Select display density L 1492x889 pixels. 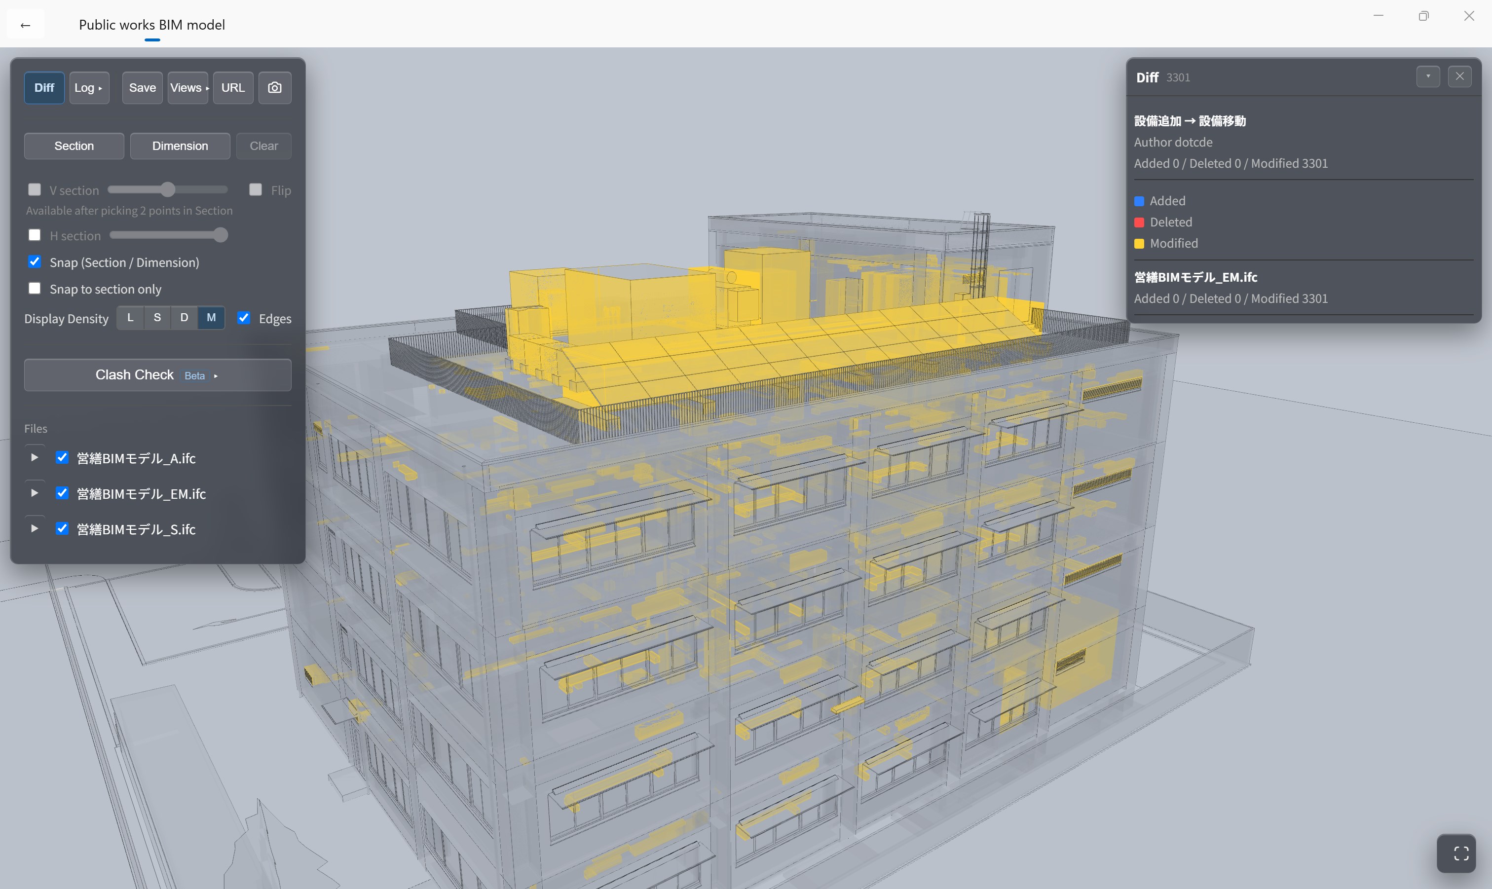point(131,318)
